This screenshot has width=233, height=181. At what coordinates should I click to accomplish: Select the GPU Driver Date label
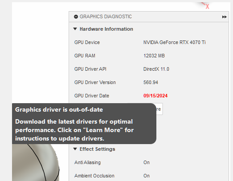pos(92,96)
